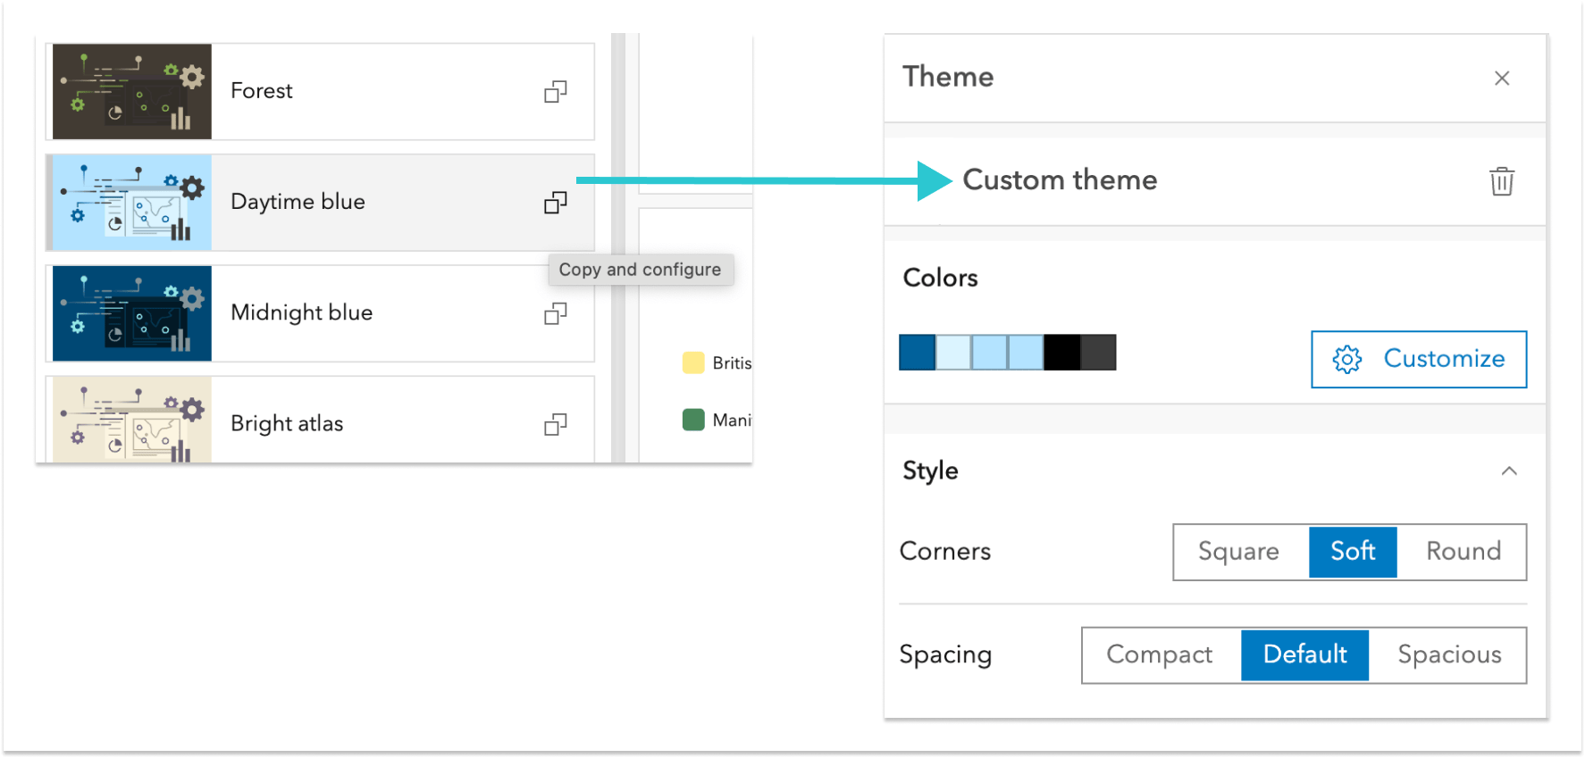Screen dimensions: 1585x758
Task: Close the Theme panel
Action: click(x=1502, y=79)
